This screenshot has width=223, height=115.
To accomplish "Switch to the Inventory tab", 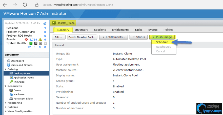I will 82,30.
